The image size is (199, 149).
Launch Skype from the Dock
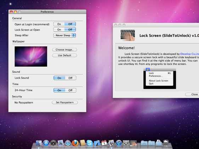90,143
